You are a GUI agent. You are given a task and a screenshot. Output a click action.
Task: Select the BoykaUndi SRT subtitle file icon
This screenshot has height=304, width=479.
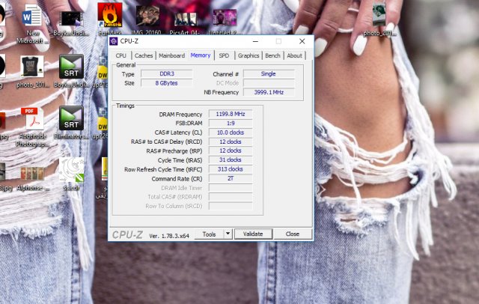click(x=71, y=67)
